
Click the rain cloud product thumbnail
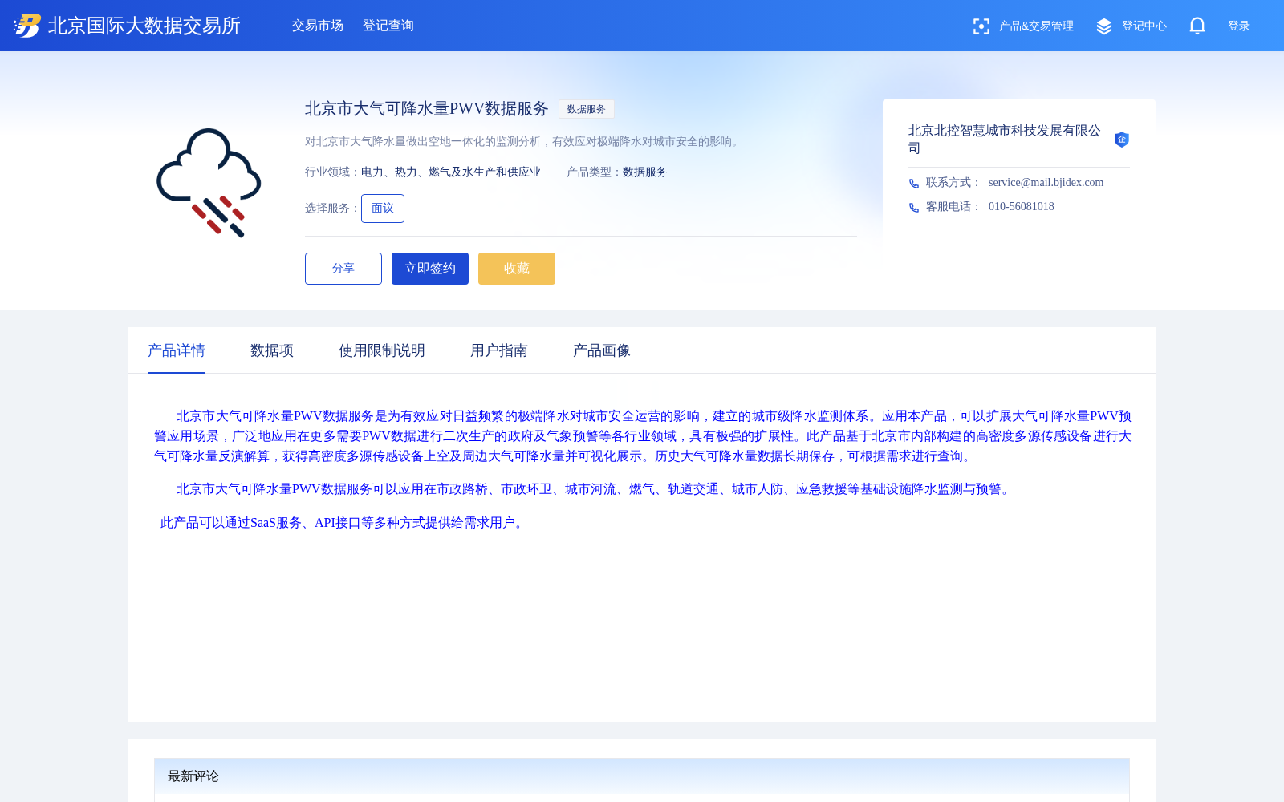[209, 183]
